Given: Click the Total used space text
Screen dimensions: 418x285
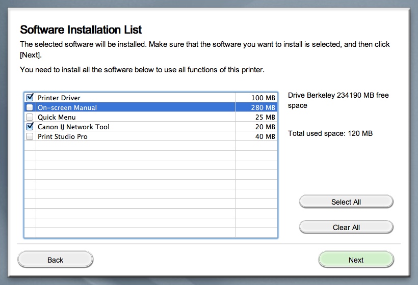Looking at the screenshot, I should [330, 133].
